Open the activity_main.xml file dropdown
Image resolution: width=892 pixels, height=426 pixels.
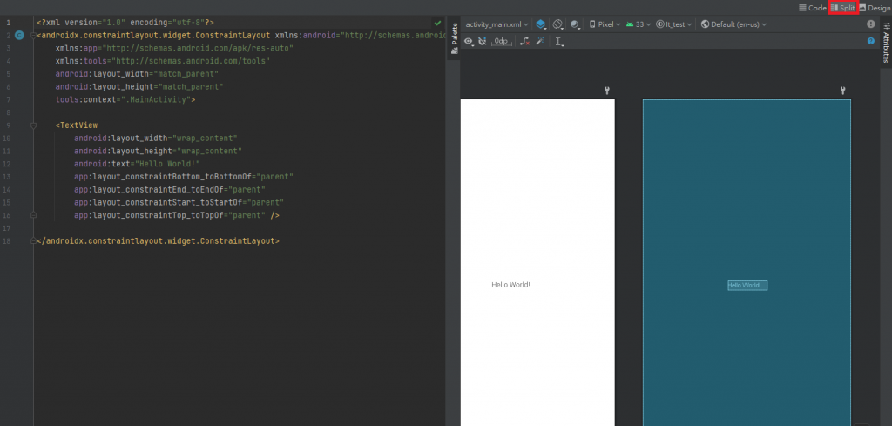coord(497,24)
